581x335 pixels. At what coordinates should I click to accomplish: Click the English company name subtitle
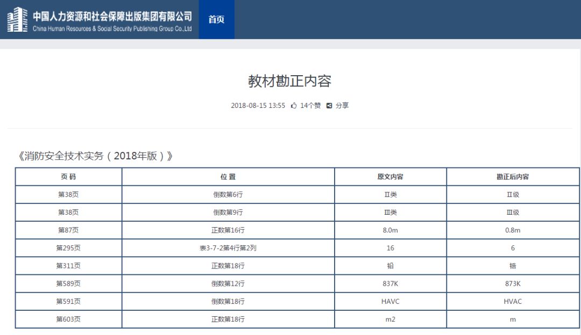112,28
